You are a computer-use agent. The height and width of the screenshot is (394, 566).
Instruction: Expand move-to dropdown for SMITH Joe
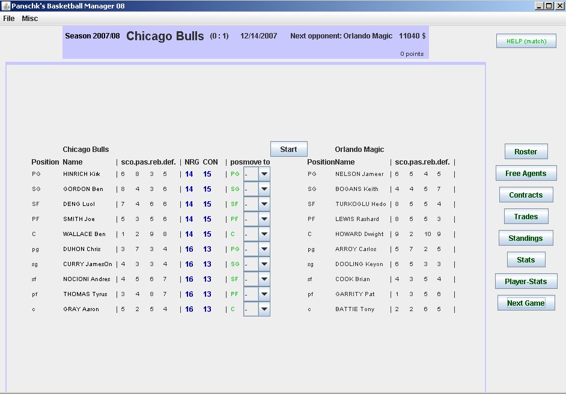pos(264,219)
